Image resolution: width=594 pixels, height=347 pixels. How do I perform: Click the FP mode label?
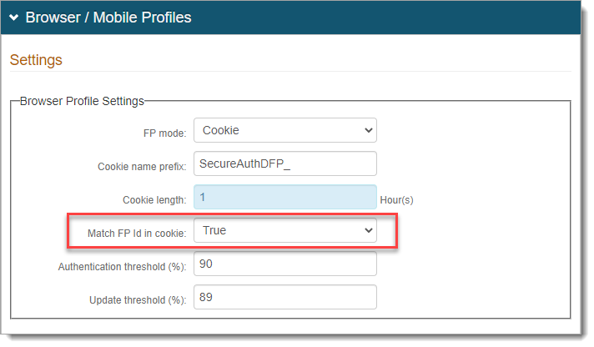[x=165, y=133]
